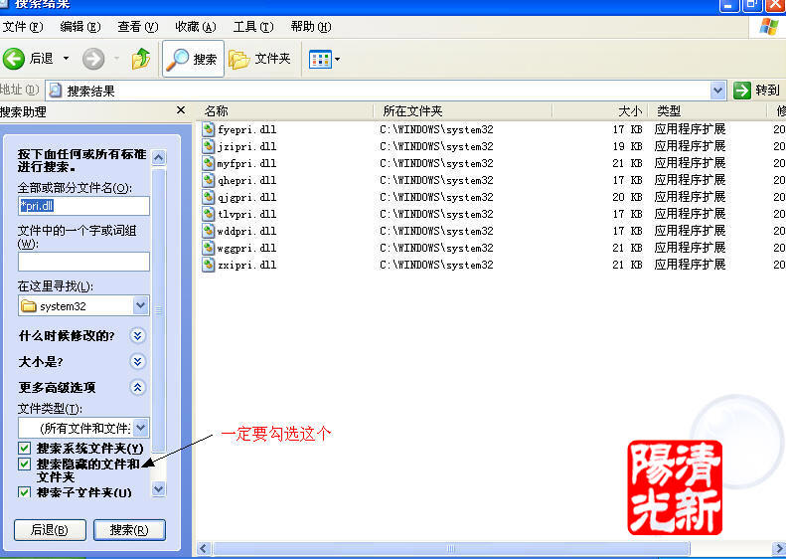Open the 帮助 menu
The width and height of the screenshot is (786, 559).
point(311,27)
